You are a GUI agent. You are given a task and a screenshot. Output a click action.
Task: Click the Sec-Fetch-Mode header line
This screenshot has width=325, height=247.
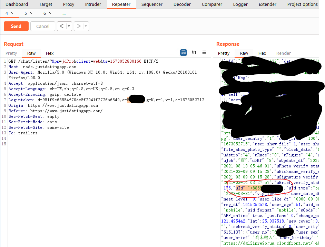tap(32, 122)
